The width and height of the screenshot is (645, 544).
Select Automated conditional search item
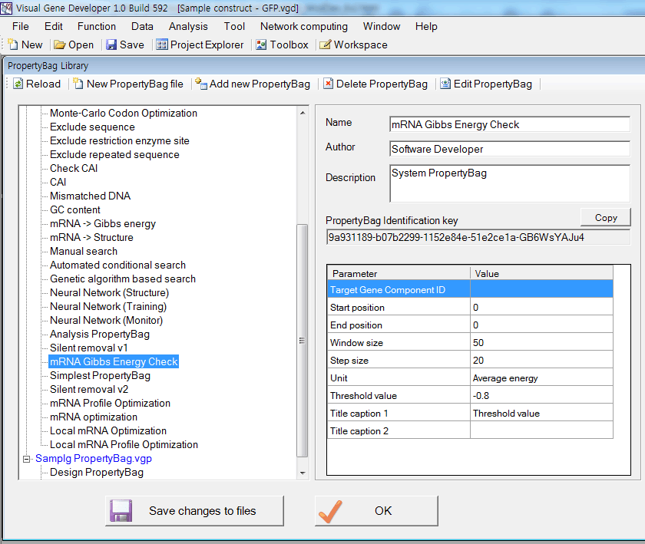pyautogui.click(x=117, y=265)
